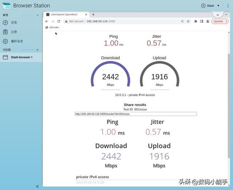233x190 pixels.
Task: Open the extensions puzzle icon
Action: coord(196,21)
